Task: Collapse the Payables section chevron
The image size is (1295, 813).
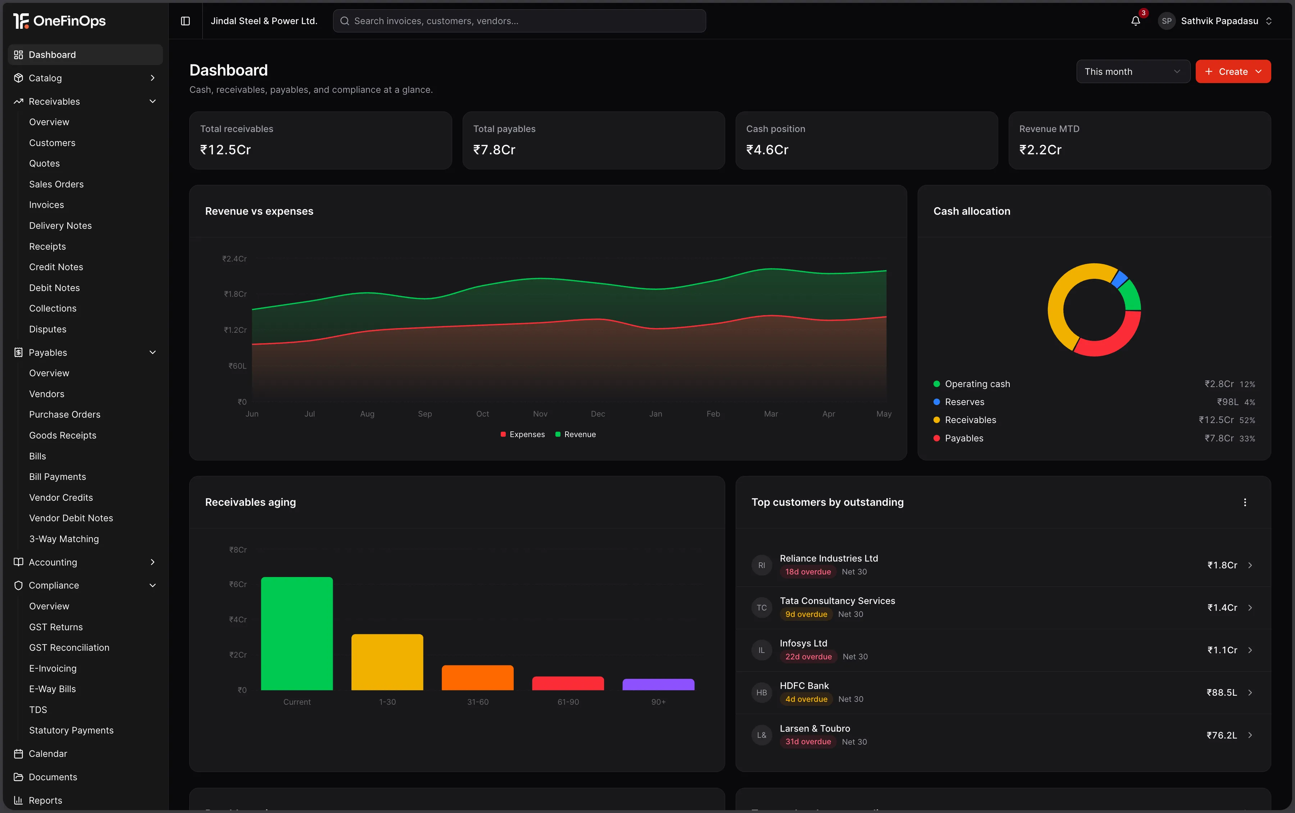Action: [153, 353]
